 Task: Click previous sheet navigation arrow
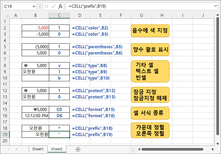(x=9, y=149)
